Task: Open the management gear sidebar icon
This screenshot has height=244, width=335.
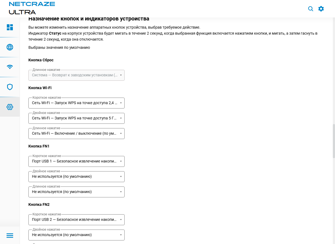Action: pos(10,107)
